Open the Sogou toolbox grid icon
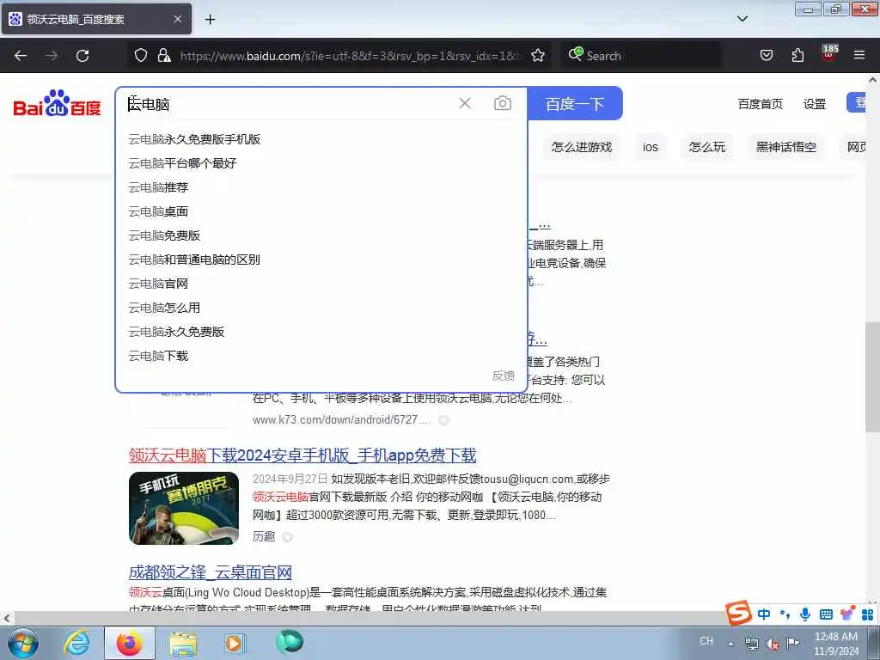The image size is (880, 660). tap(868, 615)
